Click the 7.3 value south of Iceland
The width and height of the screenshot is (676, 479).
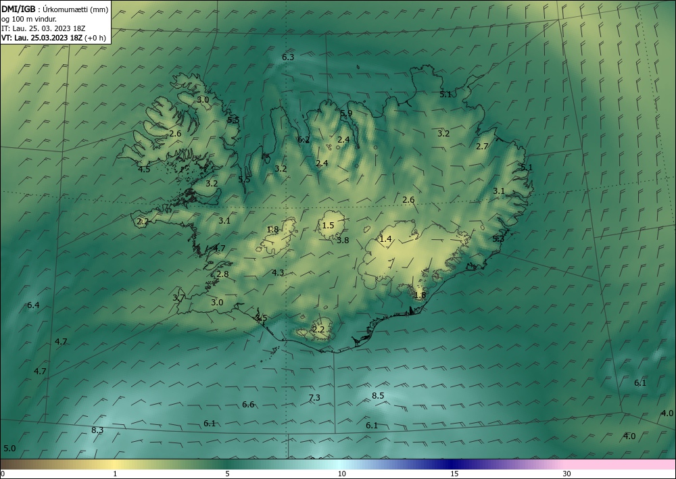[315, 397]
